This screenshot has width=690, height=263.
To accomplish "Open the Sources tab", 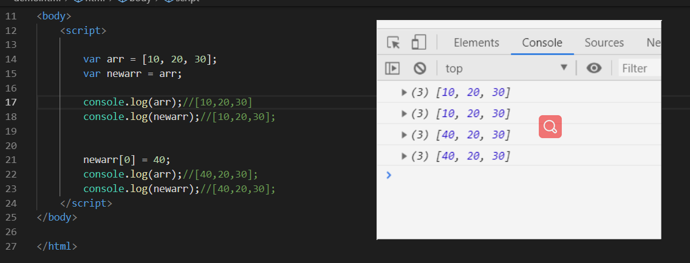I will [604, 42].
